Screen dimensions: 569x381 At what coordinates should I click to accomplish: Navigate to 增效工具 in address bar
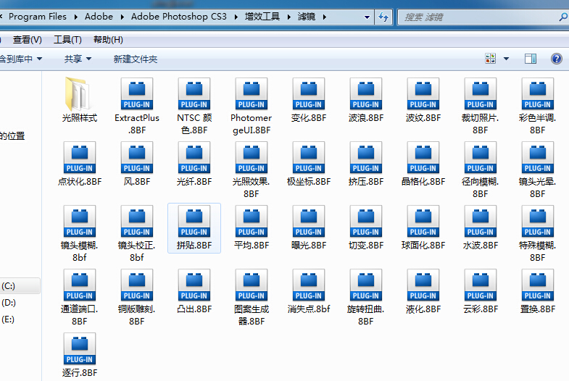point(262,17)
